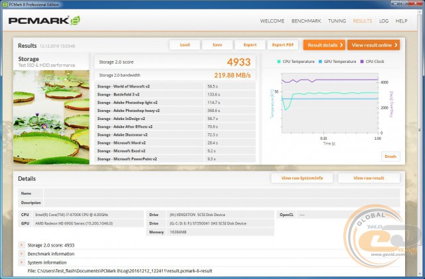The width and height of the screenshot is (425, 279).
Task: Toggle CPU Clock legend marker
Action: point(362,61)
